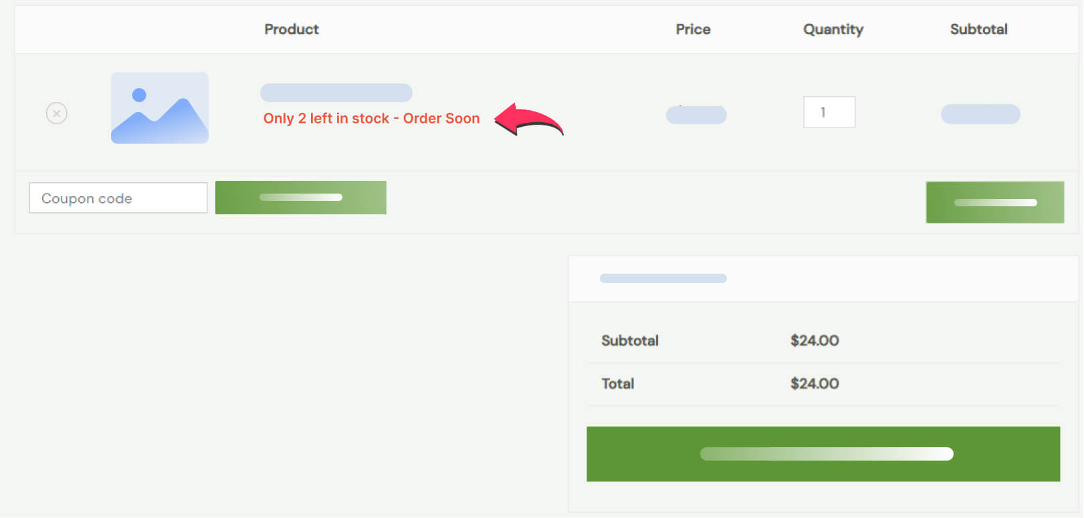1084x518 pixels.
Task: Click the product price placeholder in Price column
Action: pos(696,115)
